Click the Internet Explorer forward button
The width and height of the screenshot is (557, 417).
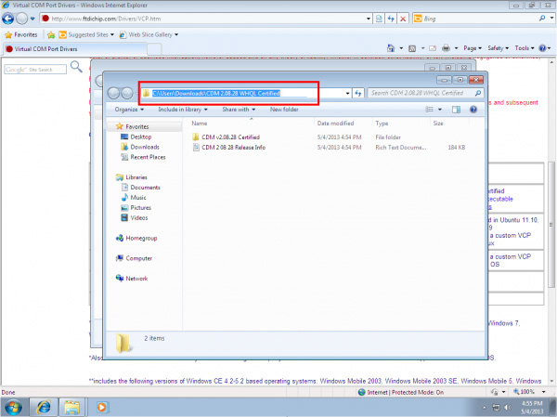(x=21, y=19)
